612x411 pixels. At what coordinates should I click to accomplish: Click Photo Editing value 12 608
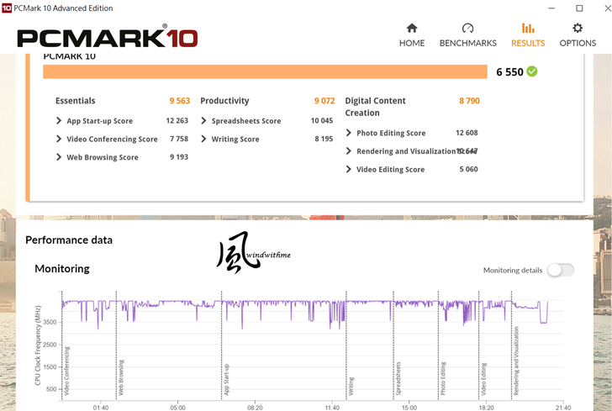pos(467,133)
